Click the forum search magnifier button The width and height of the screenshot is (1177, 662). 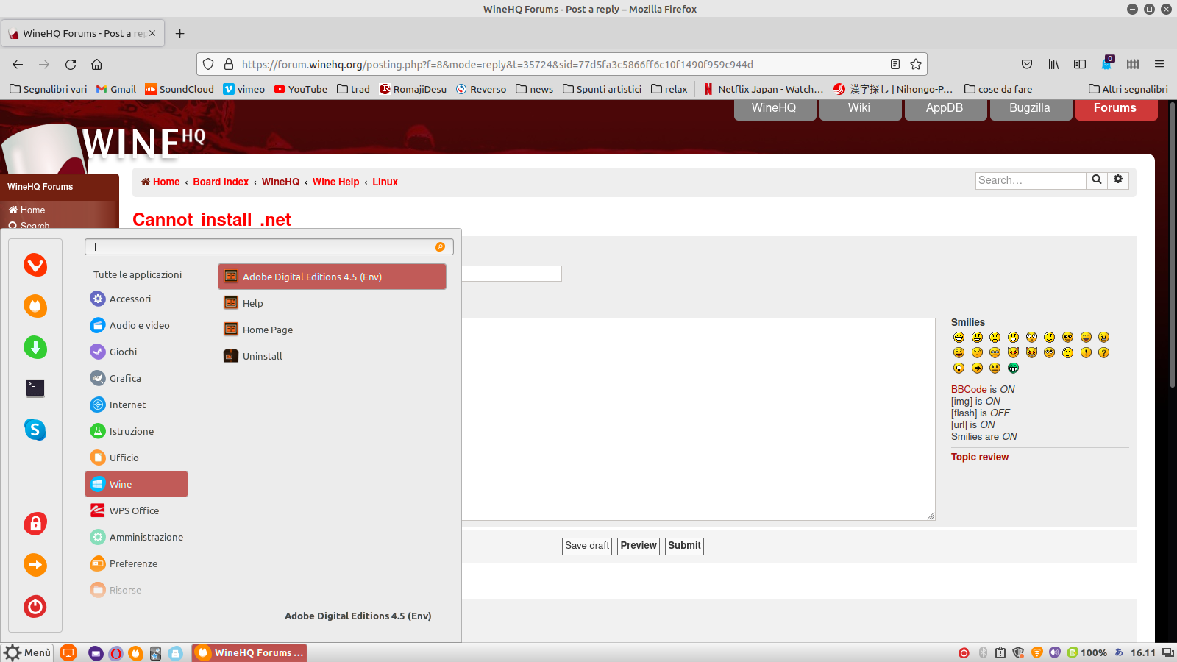(1097, 180)
